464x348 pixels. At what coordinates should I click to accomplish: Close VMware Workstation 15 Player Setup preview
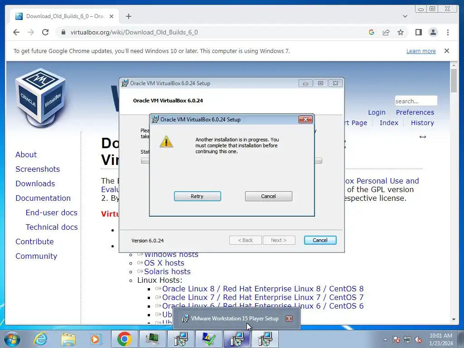pos(289,319)
